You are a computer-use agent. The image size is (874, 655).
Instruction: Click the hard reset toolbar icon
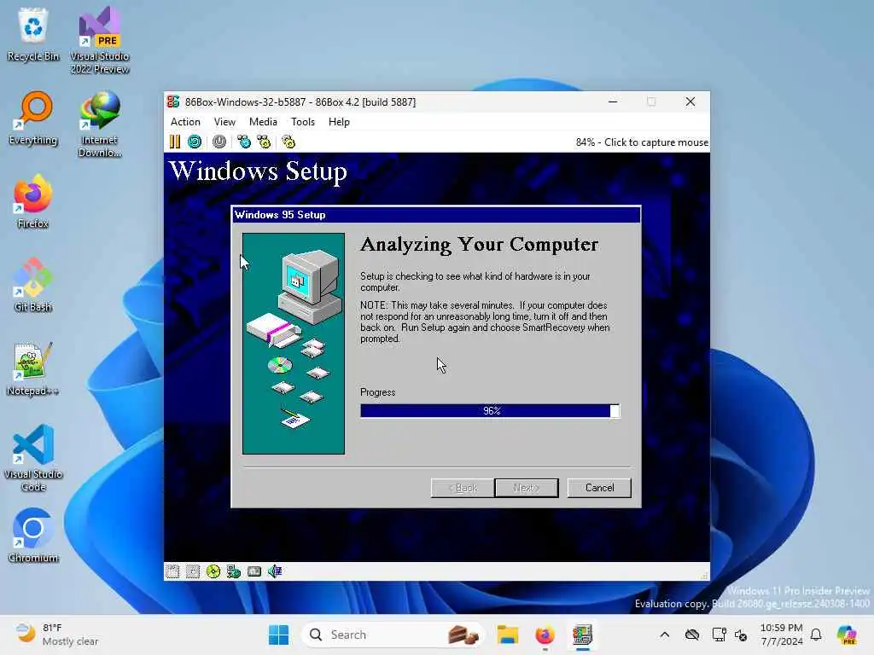pos(195,142)
